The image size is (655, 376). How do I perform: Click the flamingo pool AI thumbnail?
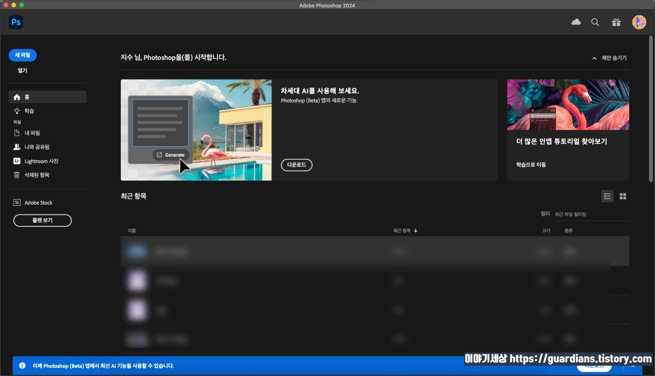[196, 130]
